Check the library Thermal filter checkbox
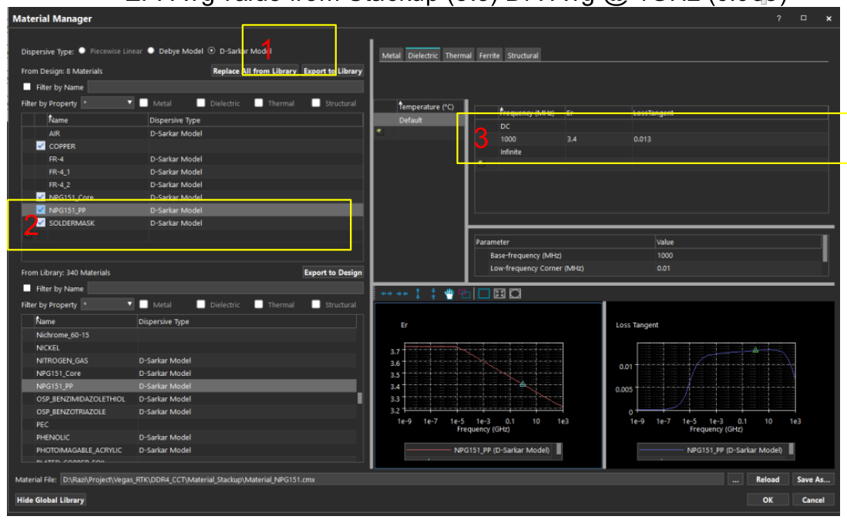The width and height of the screenshot is (847, 523). (259, 304)
